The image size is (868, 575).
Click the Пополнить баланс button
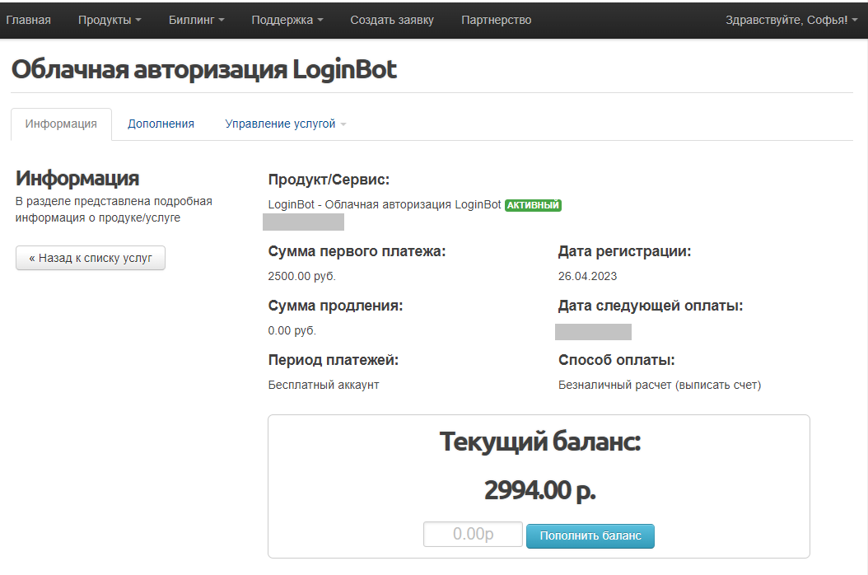[x=590, y=535]
